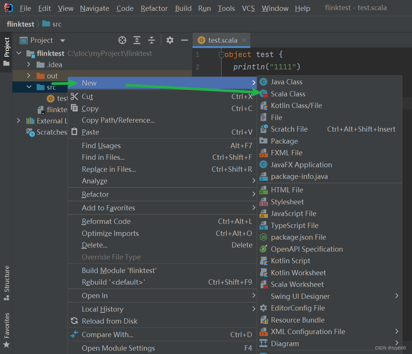
Task: Open the Refactor menu in menu bar
Action: pyautogui.click(x=154, y=8)
